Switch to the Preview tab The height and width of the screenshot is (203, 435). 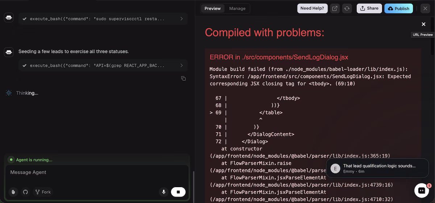[213, 8]
